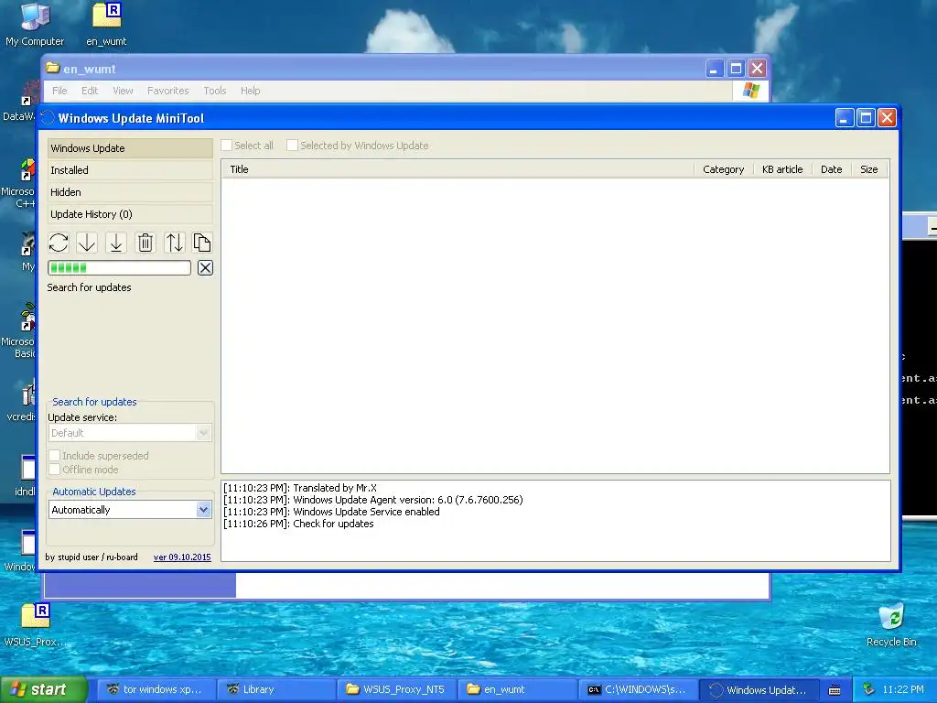Click the 'Translated by Mr.X' log line
The height and width of the screenshot is (703, 937).
point(300,488)
